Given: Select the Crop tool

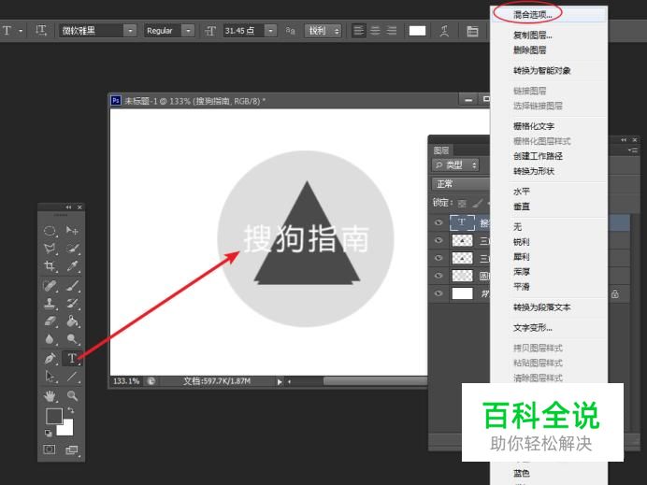Looking at the screenshot, I should point(50,266).
